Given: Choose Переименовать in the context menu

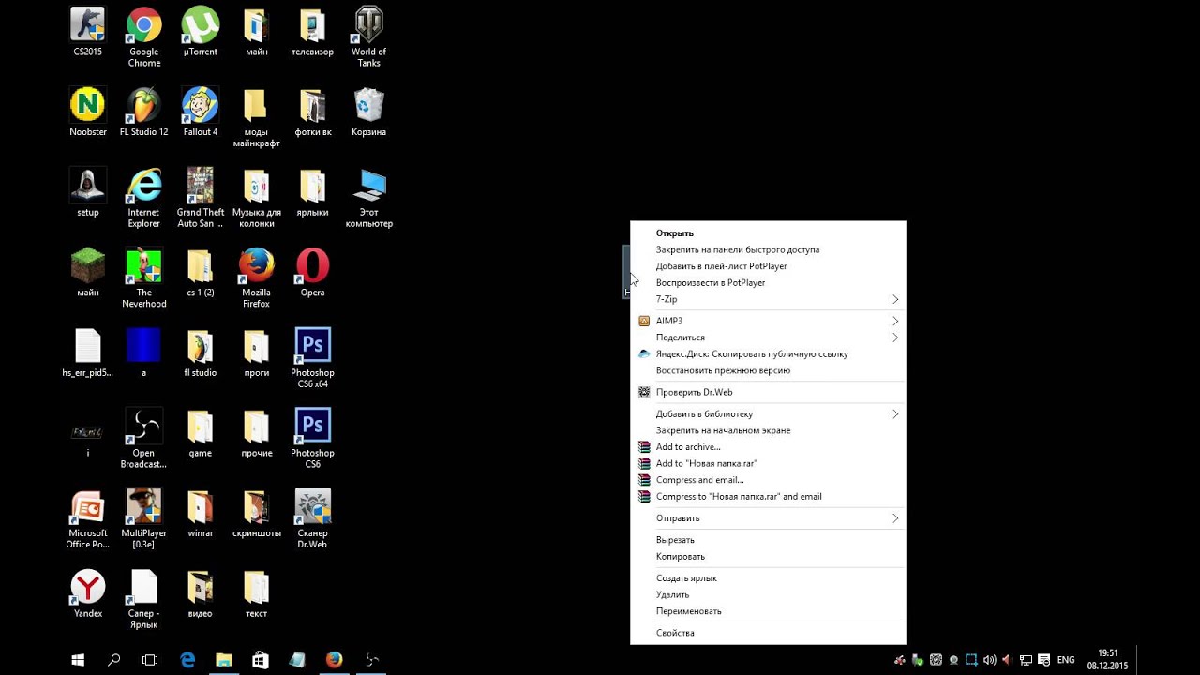Looking at the screenshot, I should click(x=768, y=611).
